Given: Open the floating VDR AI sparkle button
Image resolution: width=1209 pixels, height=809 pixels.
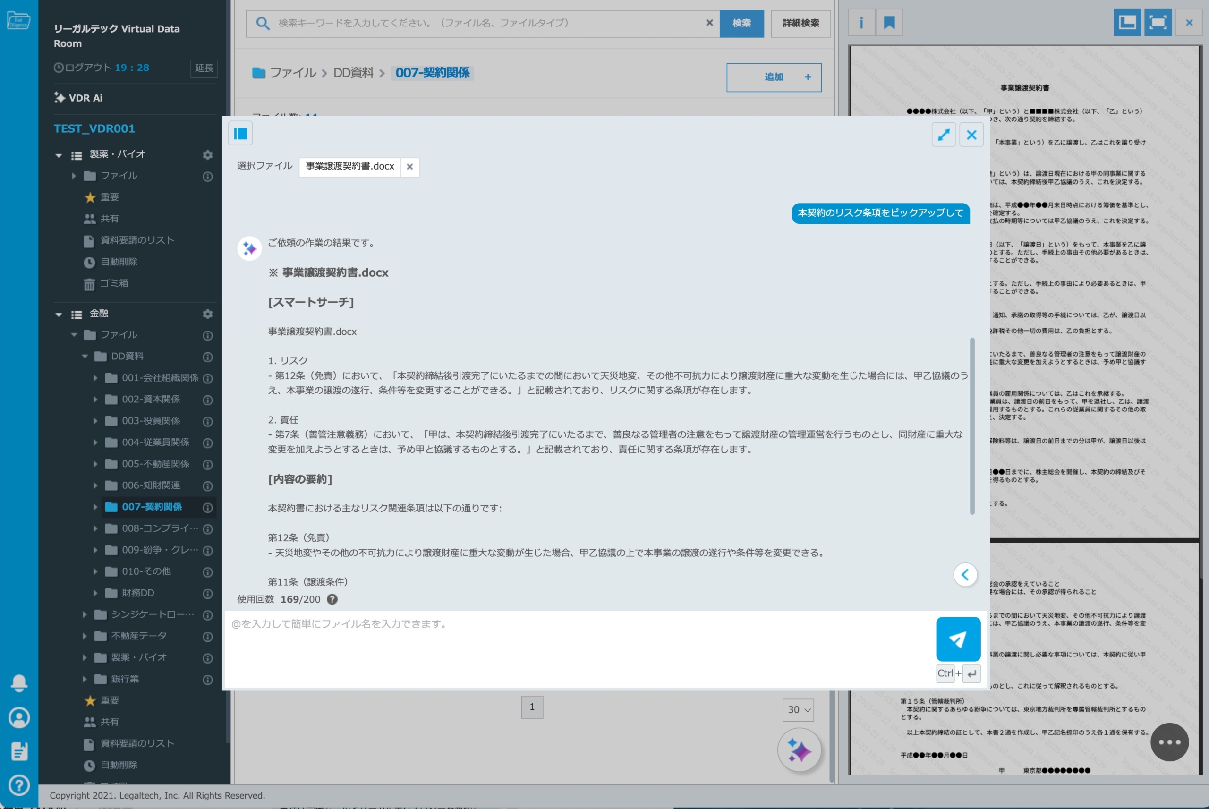Looking at the screenshot, I should point(799,749).
